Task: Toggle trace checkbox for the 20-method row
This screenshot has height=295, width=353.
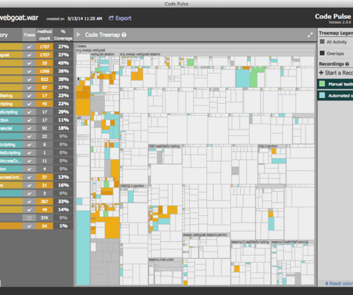Action: tap(29, 63)
